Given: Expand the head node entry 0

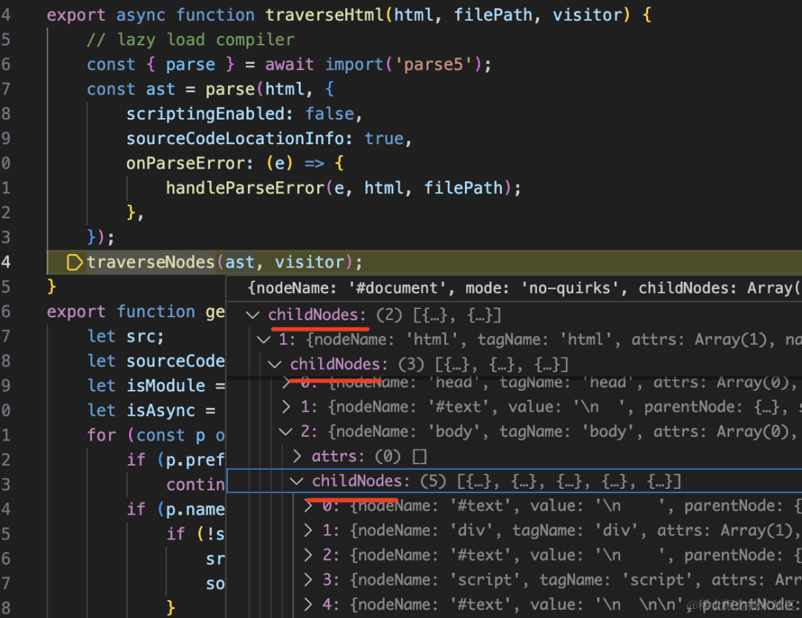Looking at the screenshot, I should [x=287, y=382].
